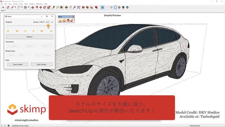Select the Rotate tool
225x127 pixels.
click(45, 7)
